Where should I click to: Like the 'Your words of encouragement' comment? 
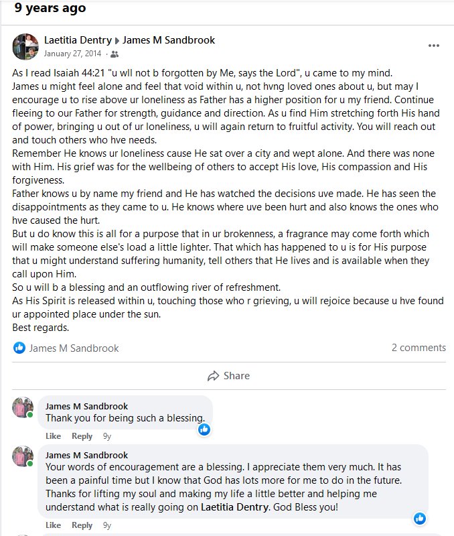[53, 525]
